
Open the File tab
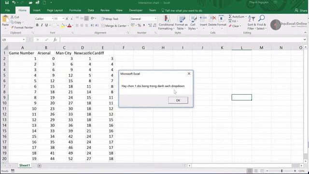click(8, 10)
